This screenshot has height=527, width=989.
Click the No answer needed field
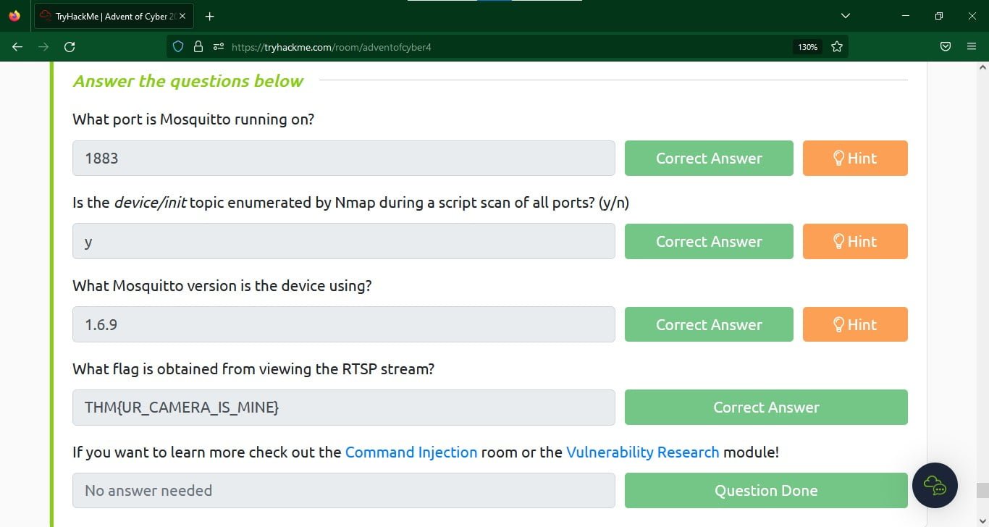344,490
